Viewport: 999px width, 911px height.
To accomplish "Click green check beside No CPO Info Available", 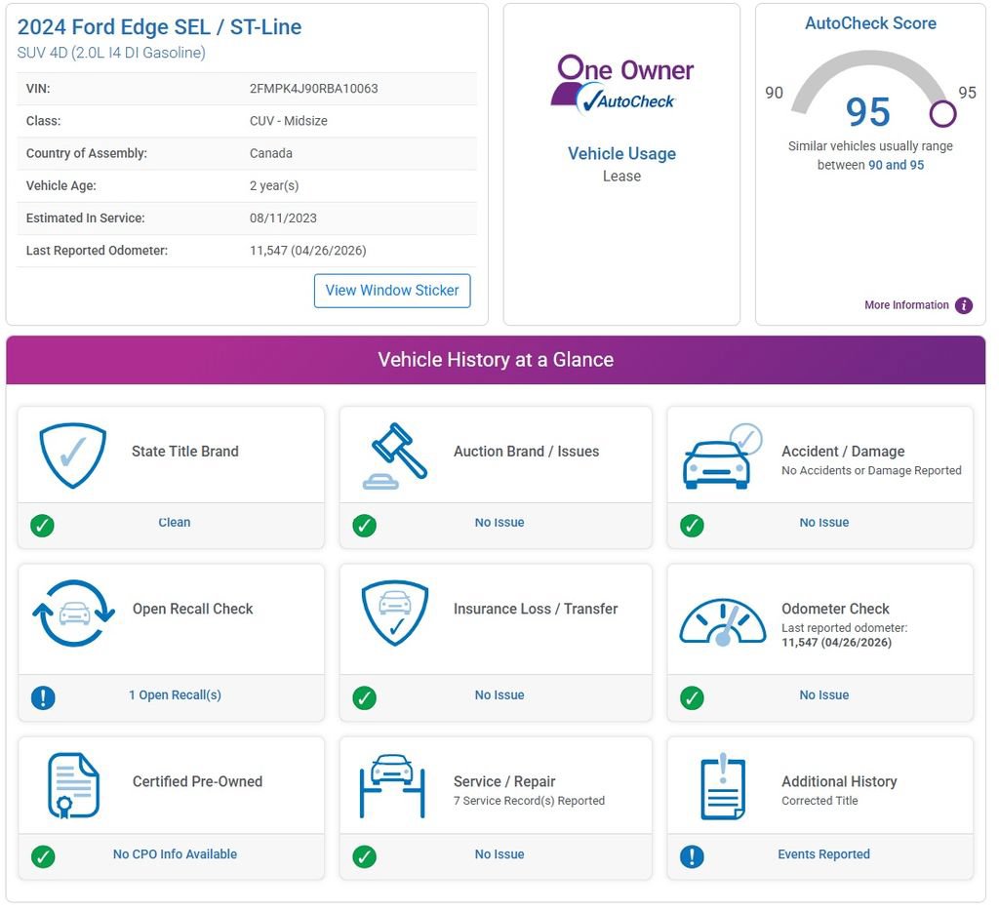I will click(43, 856).
